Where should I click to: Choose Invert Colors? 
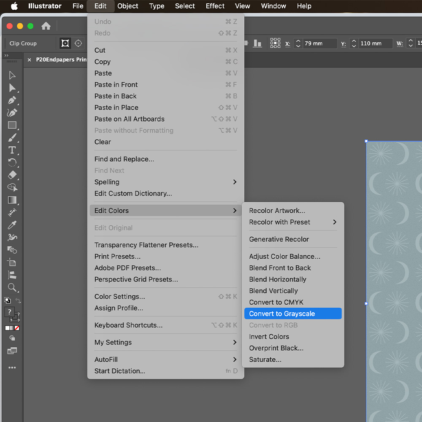click(293, 337)
